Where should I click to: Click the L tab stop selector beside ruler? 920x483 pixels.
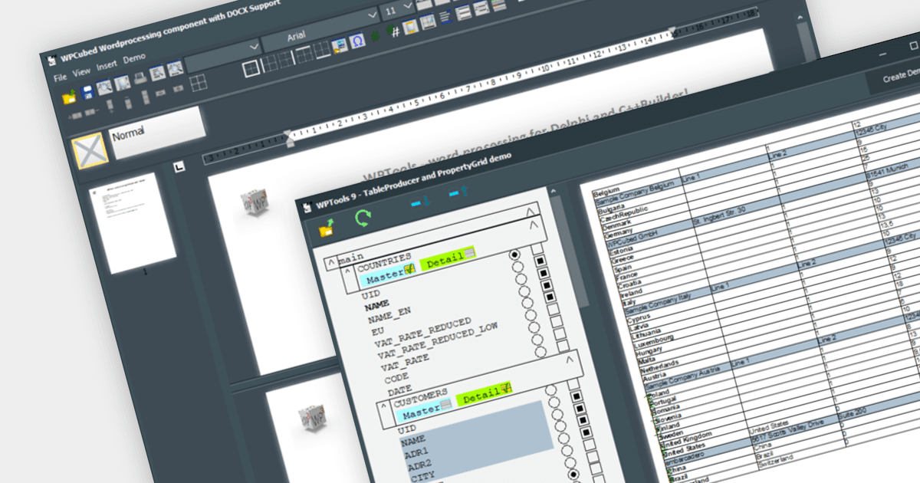click(178, 165)
